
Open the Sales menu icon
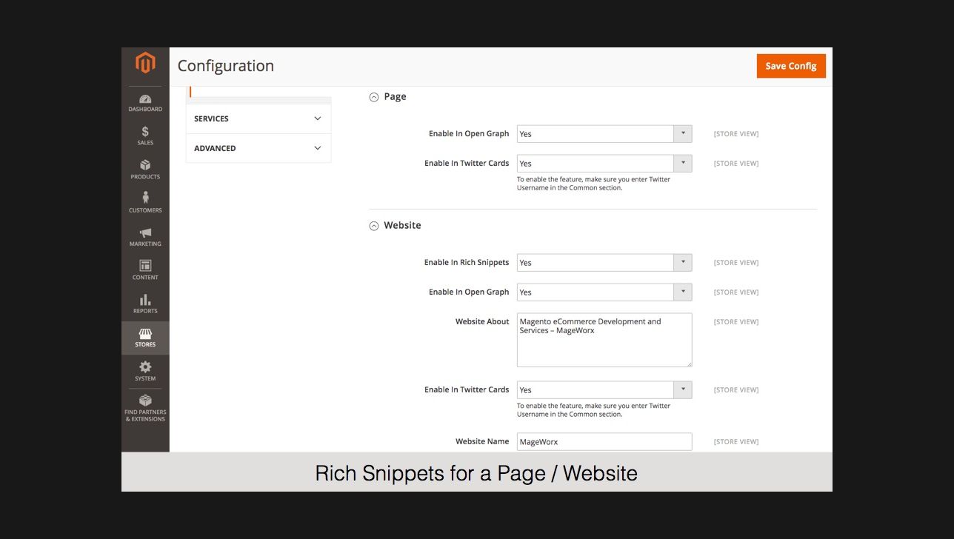[145, 135]
